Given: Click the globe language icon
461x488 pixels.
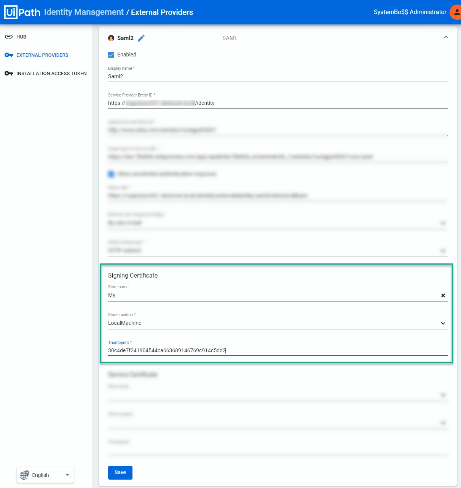Looking at the screenshot, I should coord(24,475).
